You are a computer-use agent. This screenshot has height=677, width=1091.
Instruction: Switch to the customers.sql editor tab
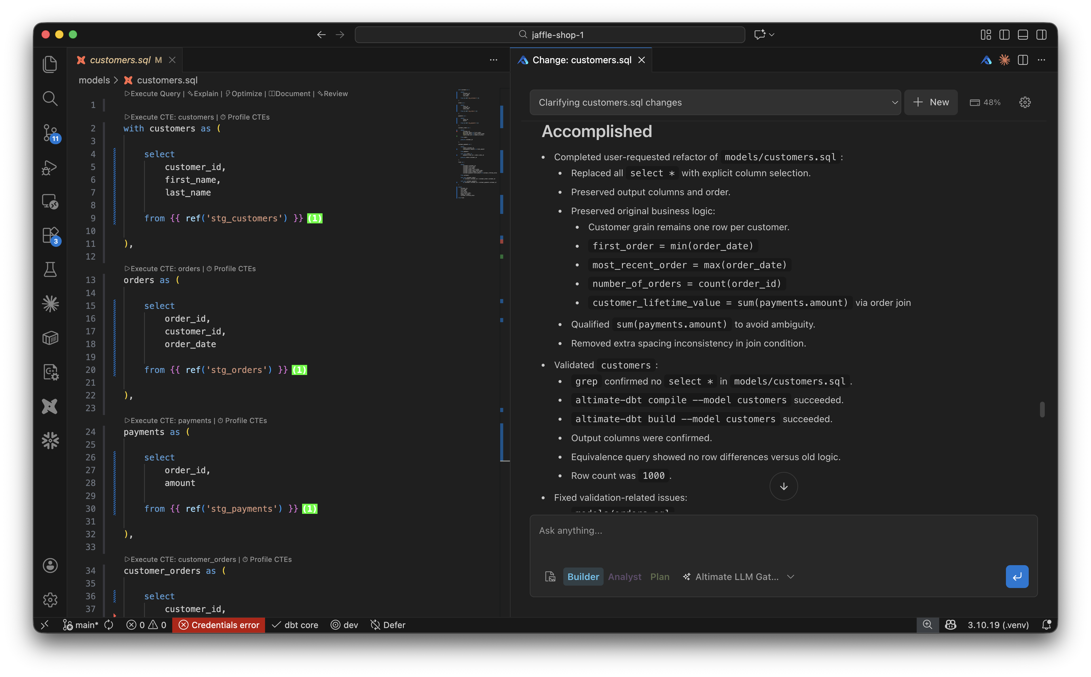pyautogui.click(x=120, y=60)
